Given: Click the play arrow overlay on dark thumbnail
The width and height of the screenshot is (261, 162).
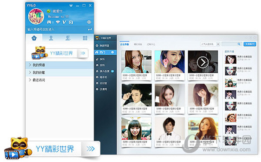Looking at the screenshot, I should pyautogui.click(x=203, y=62).
